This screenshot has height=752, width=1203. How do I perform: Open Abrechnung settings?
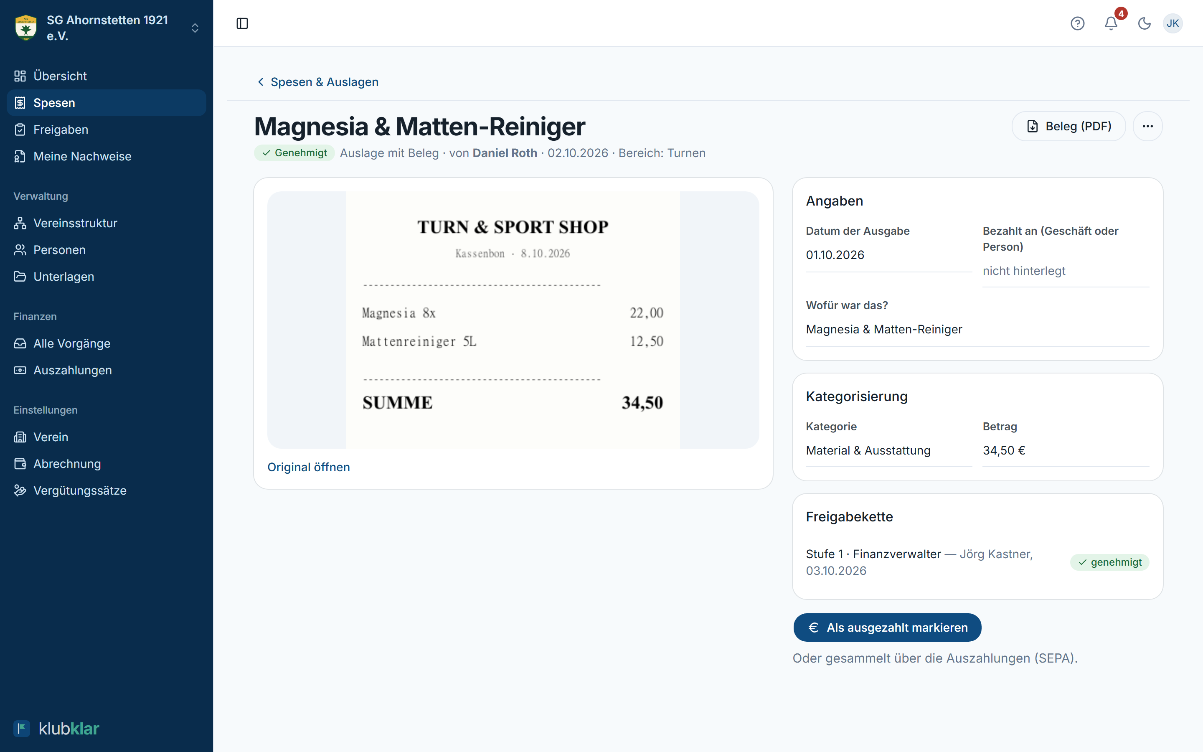point(107,464)
